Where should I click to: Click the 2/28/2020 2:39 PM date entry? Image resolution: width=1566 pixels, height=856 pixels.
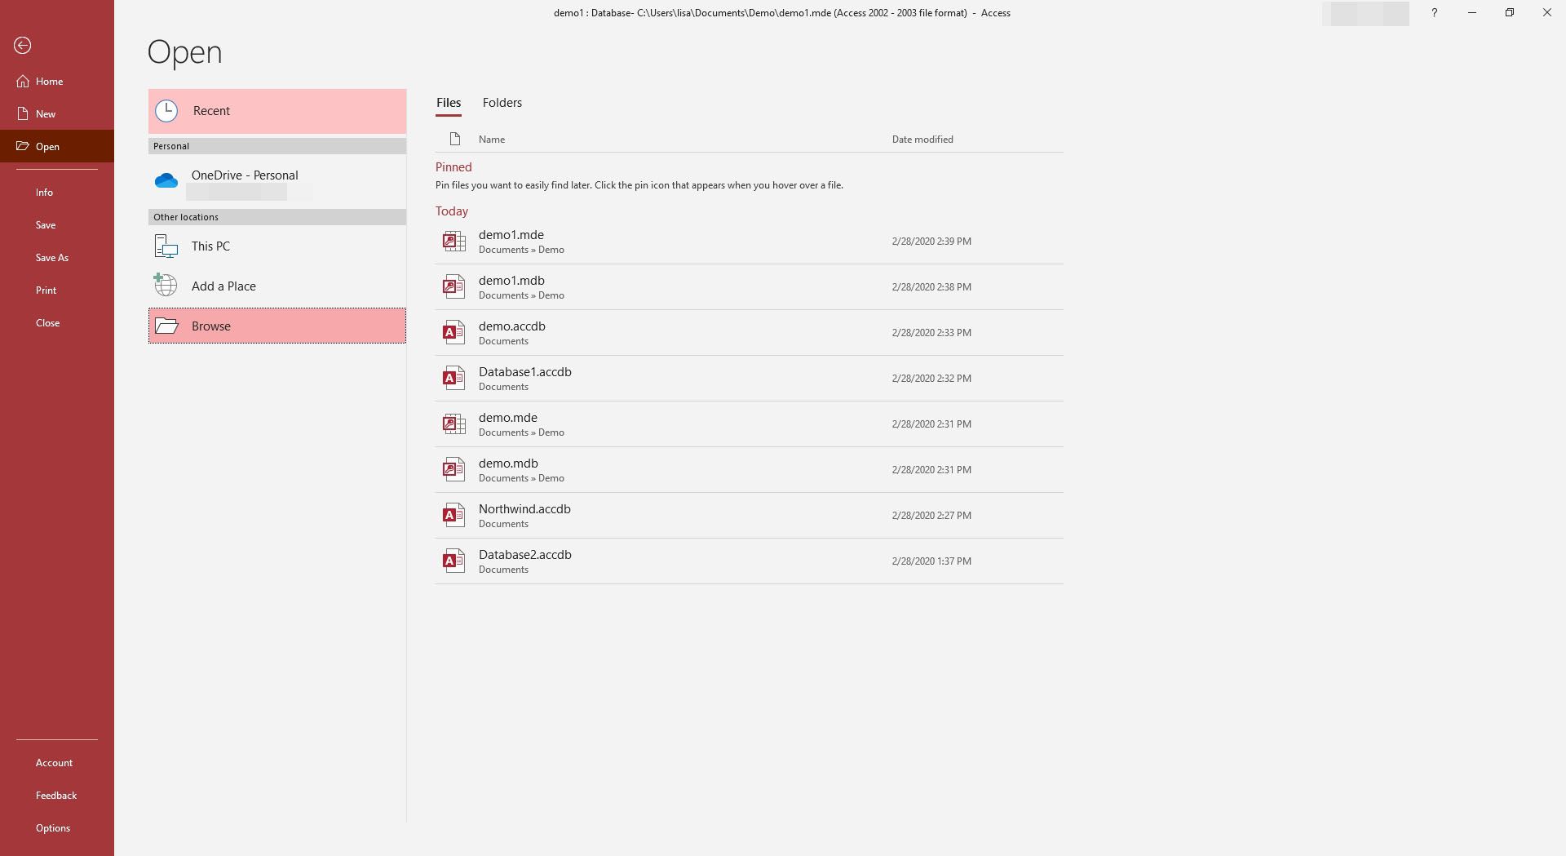coord(931,242)
